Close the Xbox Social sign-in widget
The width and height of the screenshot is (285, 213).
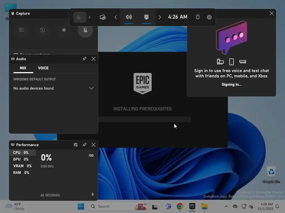[272, 13]
